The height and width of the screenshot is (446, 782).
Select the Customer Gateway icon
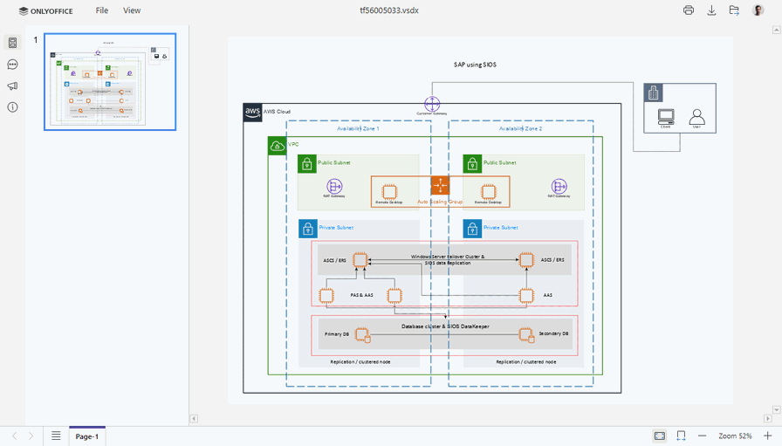432,104
